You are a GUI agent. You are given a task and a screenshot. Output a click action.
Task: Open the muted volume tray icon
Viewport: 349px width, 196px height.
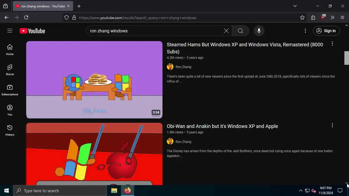click(x=314, y=191)
